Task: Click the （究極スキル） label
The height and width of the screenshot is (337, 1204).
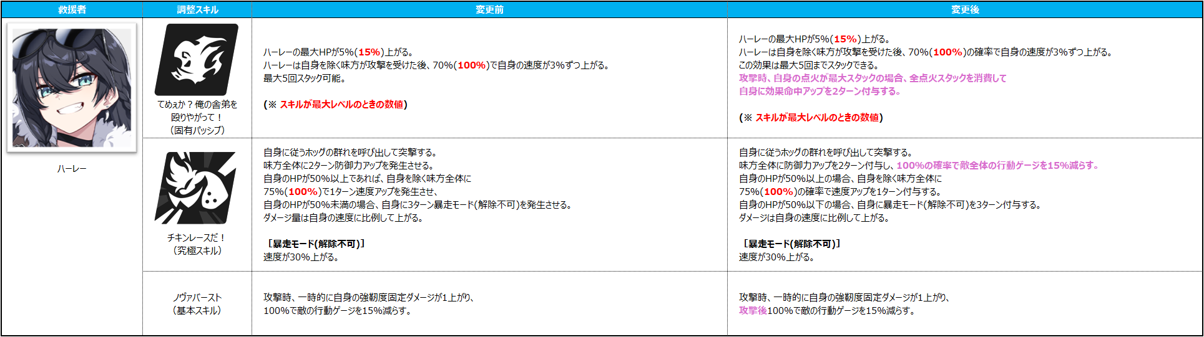Action: click(197, 250)
